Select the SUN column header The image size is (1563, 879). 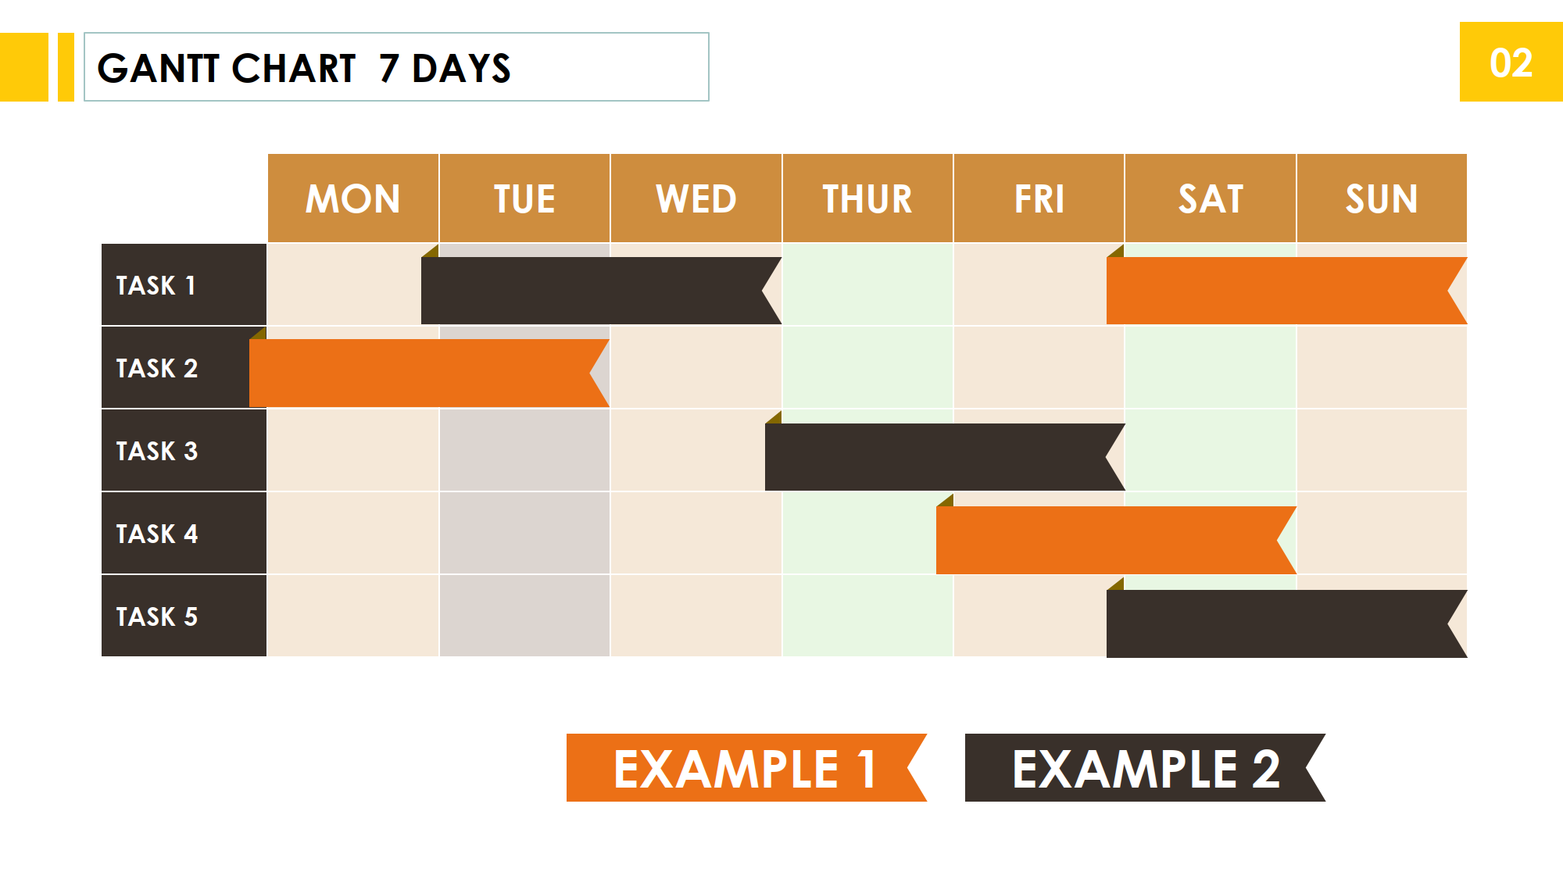coord(1382,198)
